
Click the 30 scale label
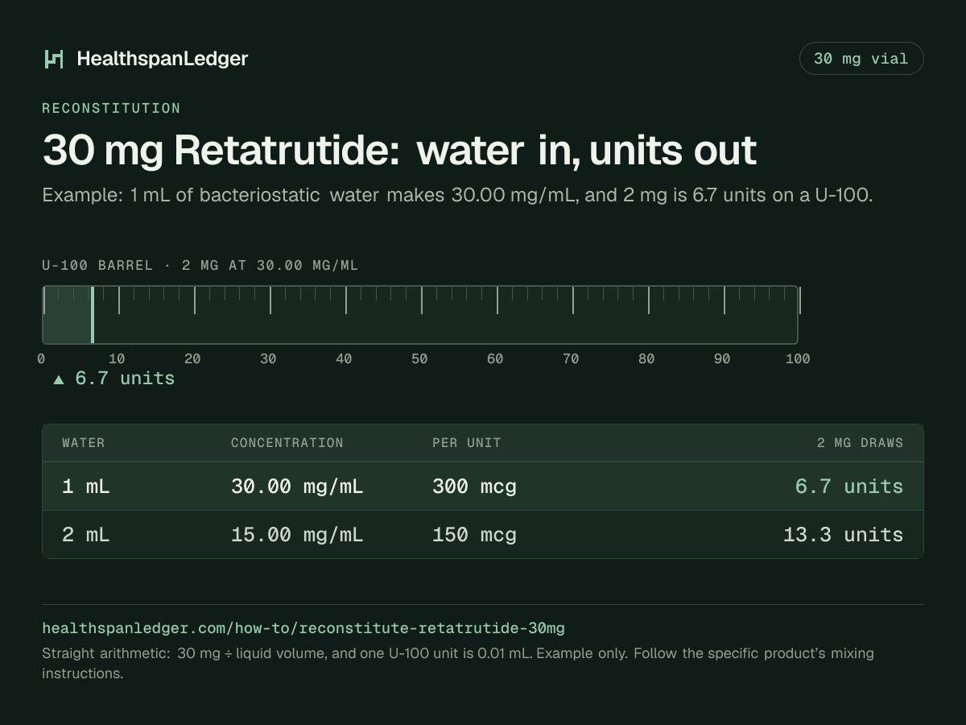(x=268, y=358)
